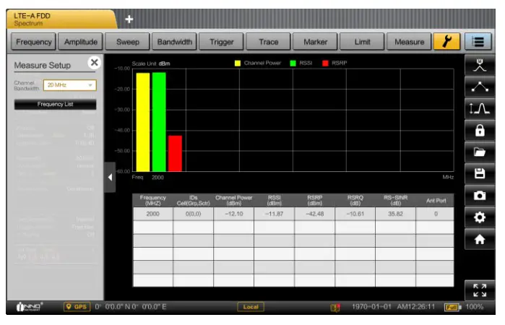Open the Trace menu

coord(269,42)
